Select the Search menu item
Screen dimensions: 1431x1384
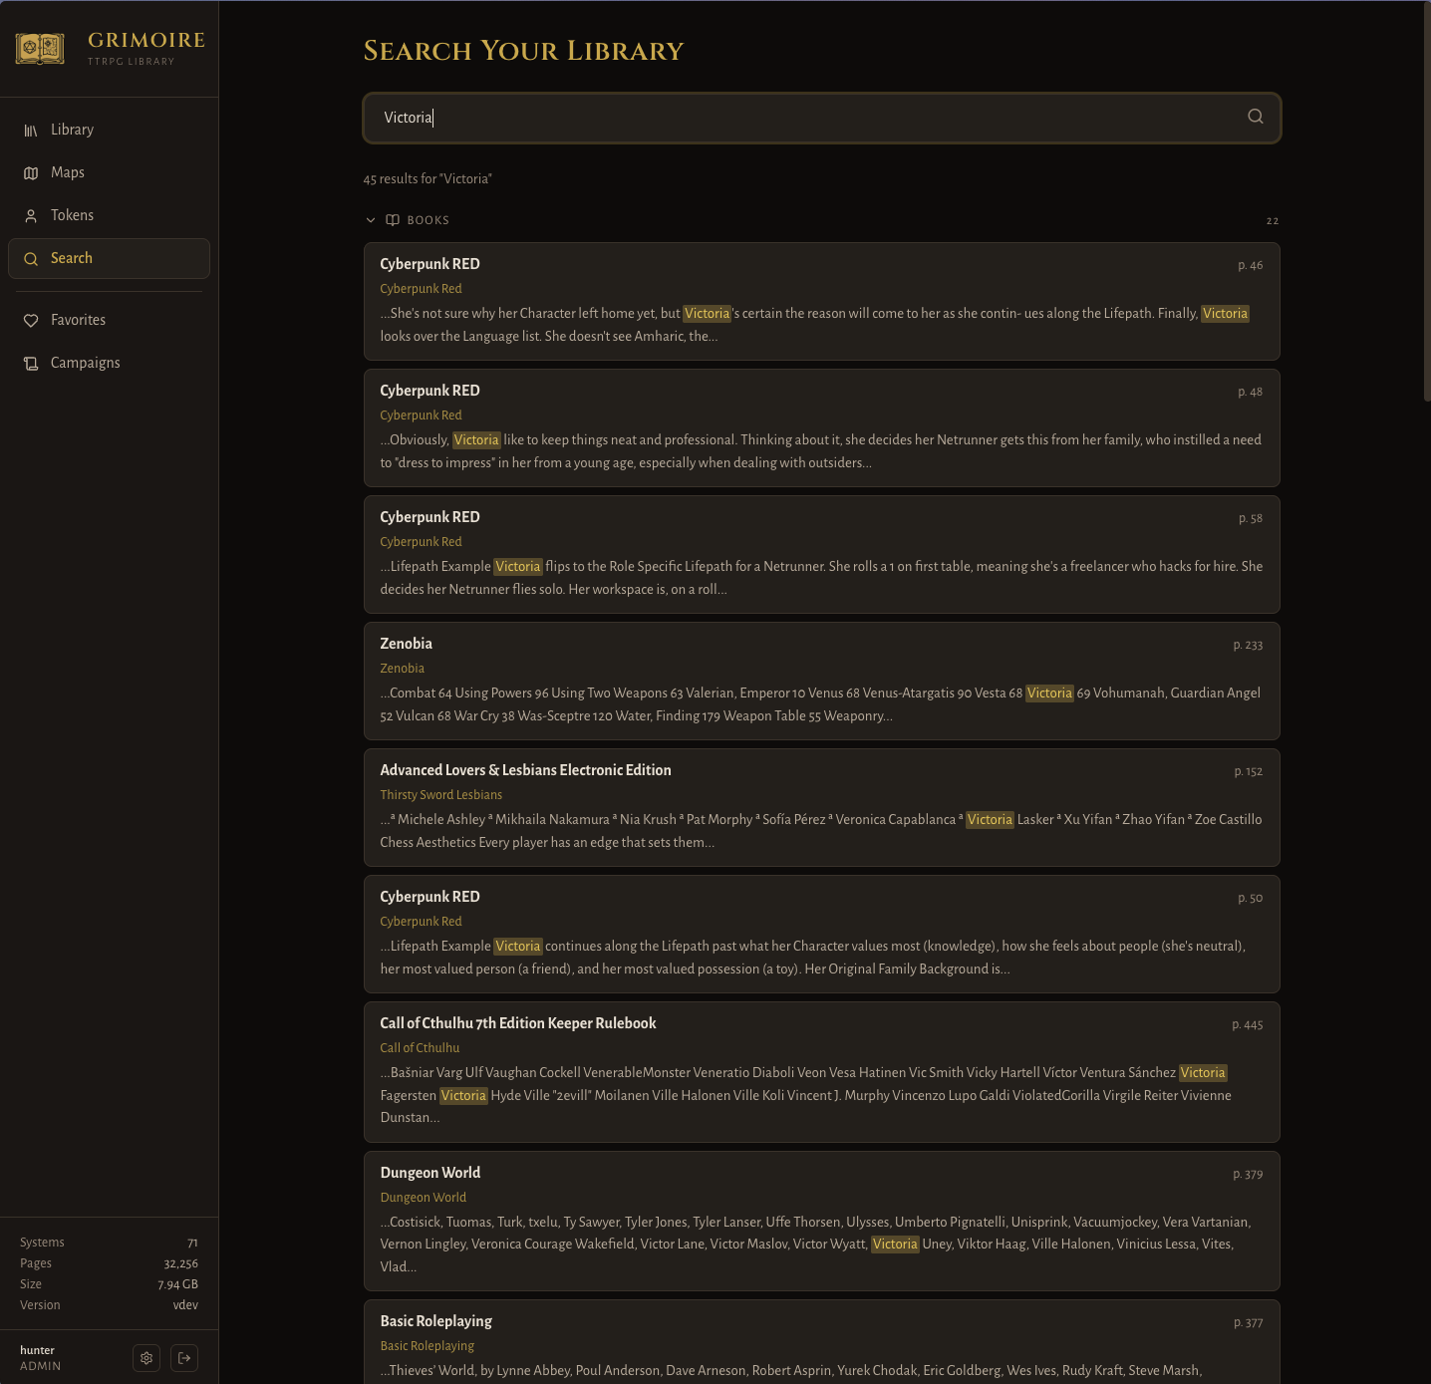point(109,258)
